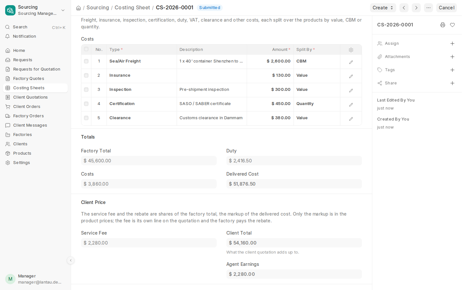Viewport: 465px width, 290px height.
Task: Open the Create dropdown
Action: tap(383, 8)
